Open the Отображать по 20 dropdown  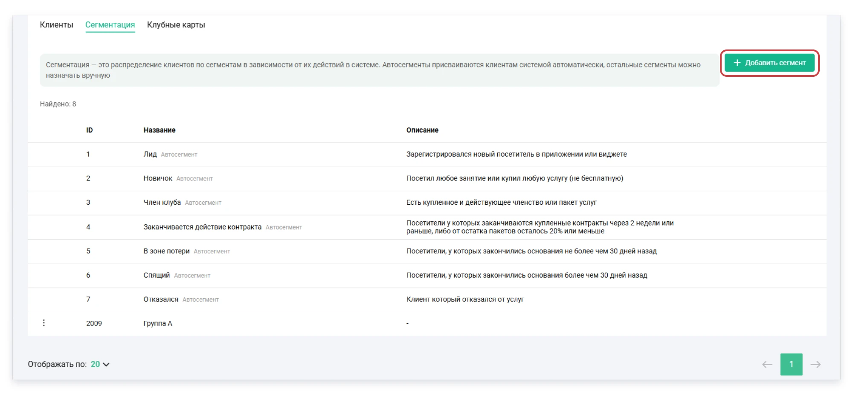point(100,364)
